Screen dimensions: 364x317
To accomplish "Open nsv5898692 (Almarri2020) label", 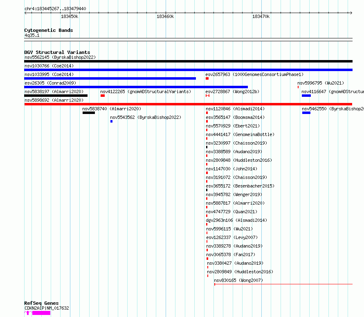I will tap(54, 100).
